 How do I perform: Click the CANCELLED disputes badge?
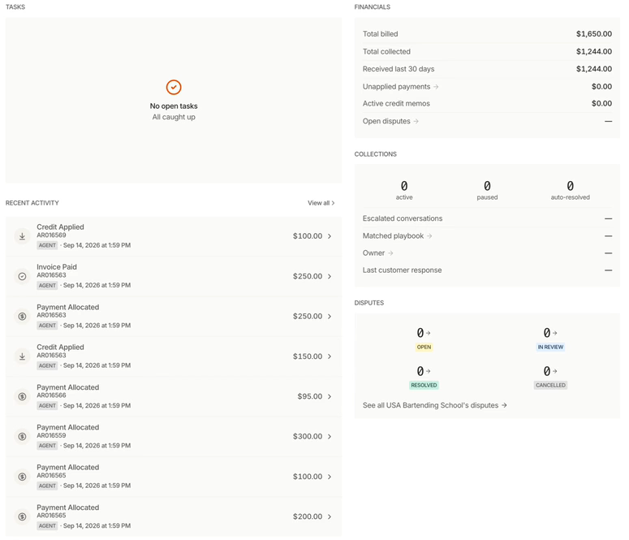pos(550,386)
